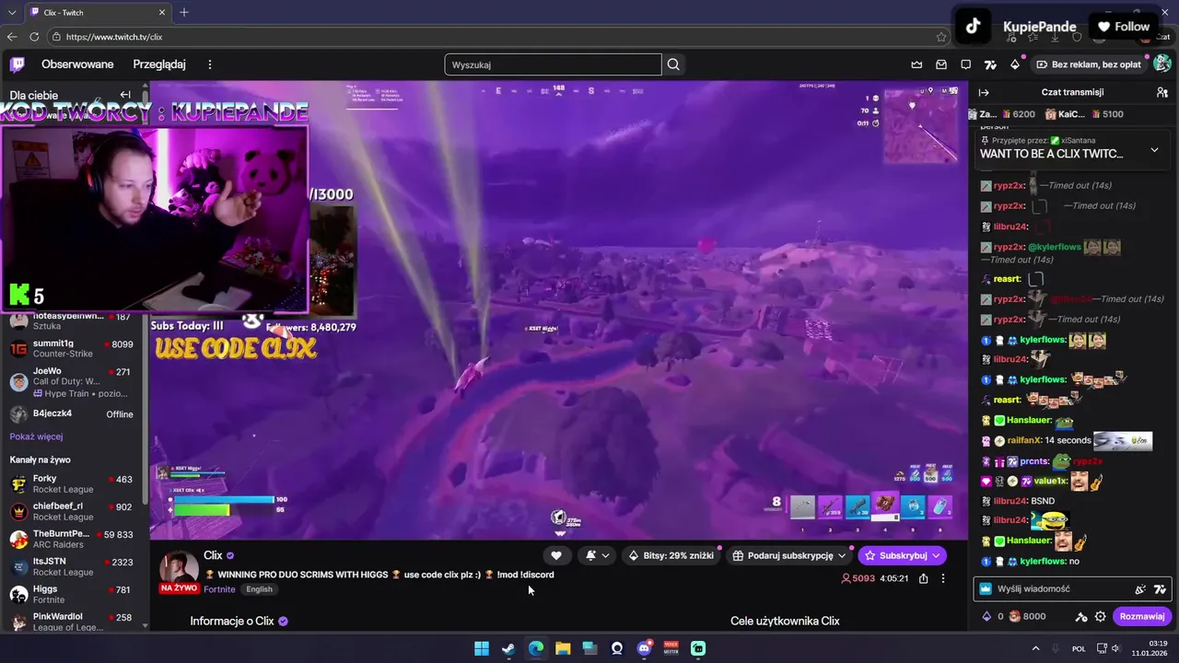This screenshot has height=663, width=1179.
Task: Open the three-dot more menu near Przeglądaj
Action: [210, 64]
